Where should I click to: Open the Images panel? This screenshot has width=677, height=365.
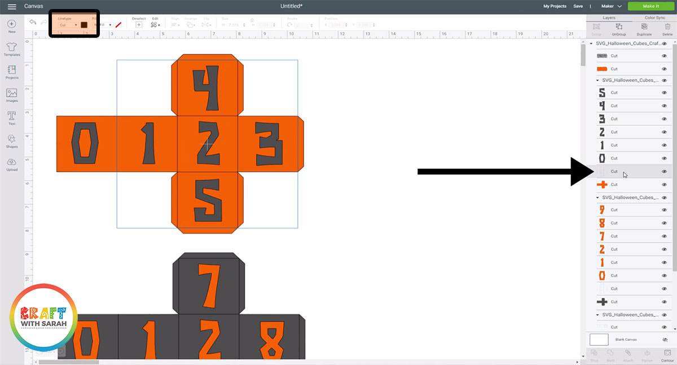pyautogui.click(x=11, y=95)
